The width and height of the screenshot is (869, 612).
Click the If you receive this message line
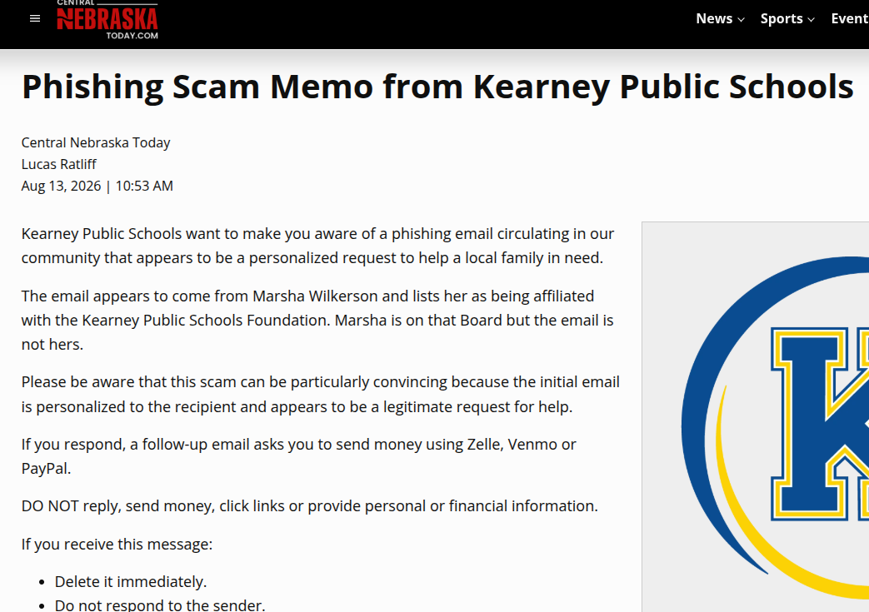[117, 545]
